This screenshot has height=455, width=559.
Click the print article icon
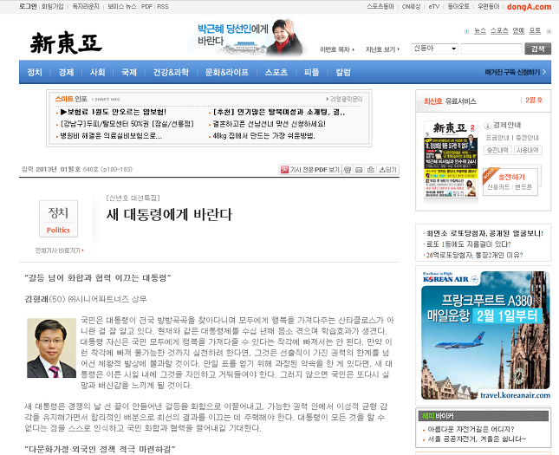(348, 170)
